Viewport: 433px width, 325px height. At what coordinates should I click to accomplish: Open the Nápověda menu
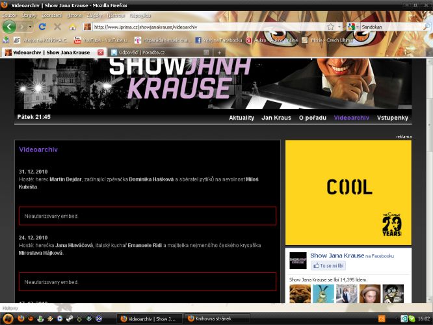140,16
